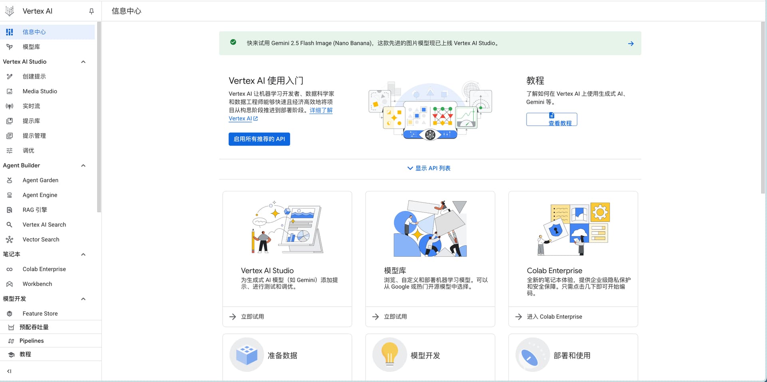Open the 详细了解 Vertex AI link
The width and height of the screenshot is (767, 382).
coord(321,110)
